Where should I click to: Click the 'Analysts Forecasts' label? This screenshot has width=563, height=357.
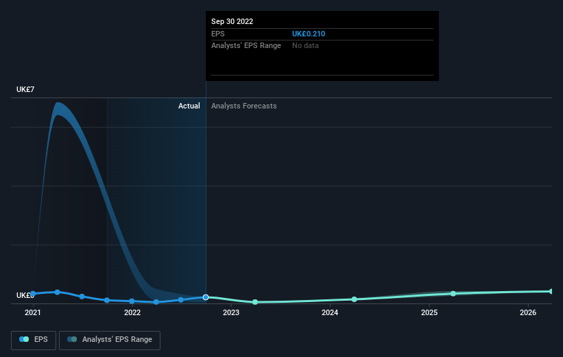(244, 106)
